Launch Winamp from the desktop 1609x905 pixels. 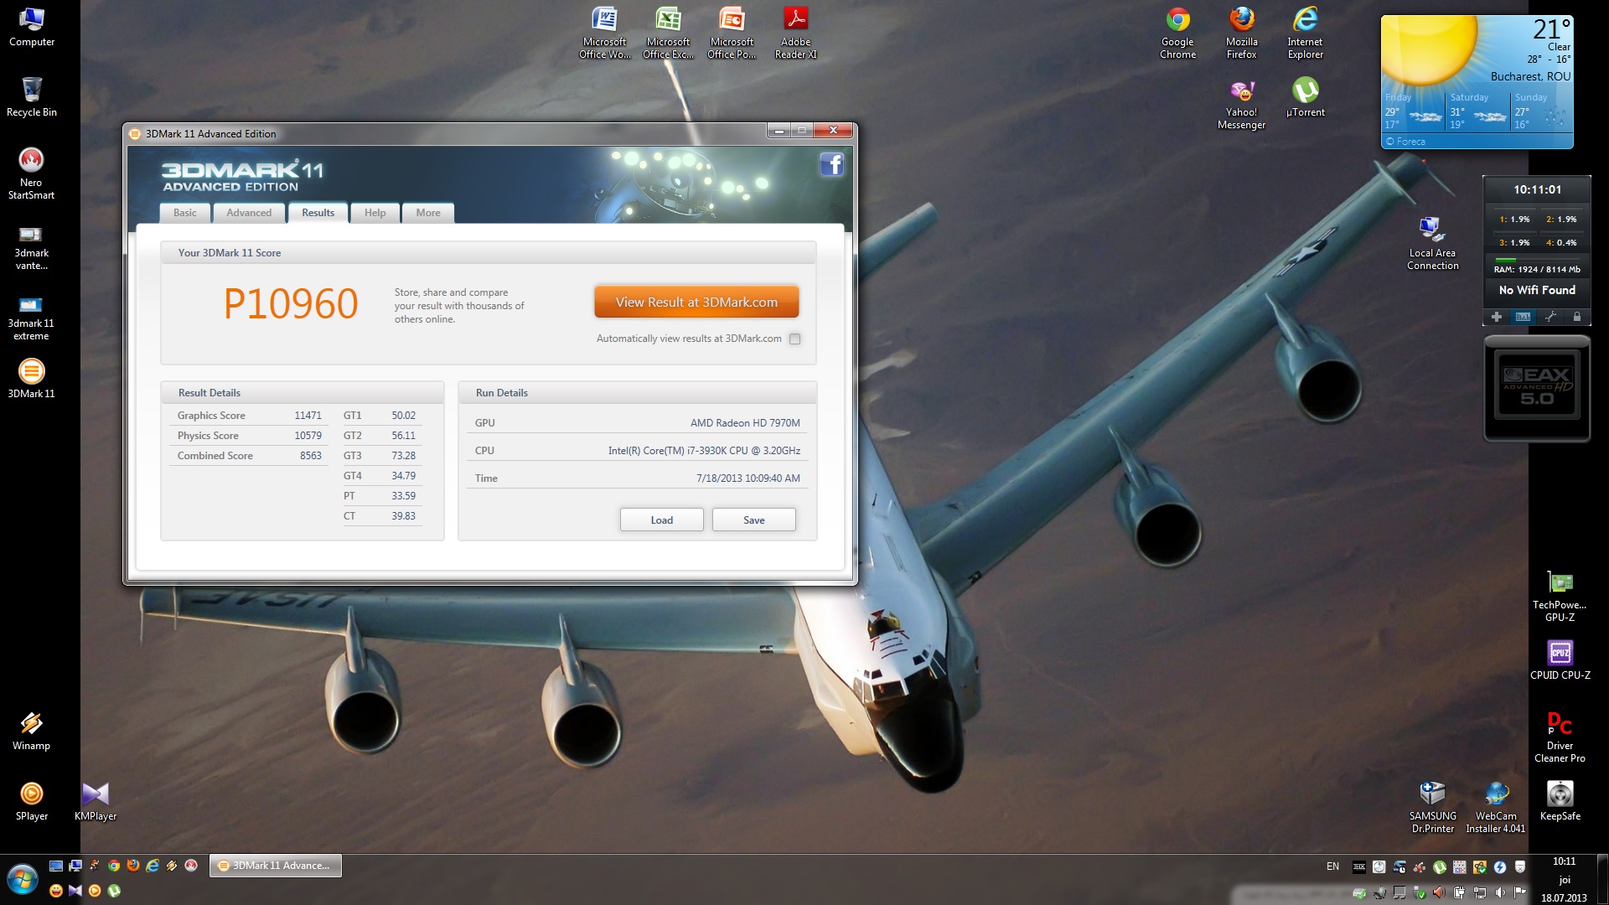click(31, 731)
